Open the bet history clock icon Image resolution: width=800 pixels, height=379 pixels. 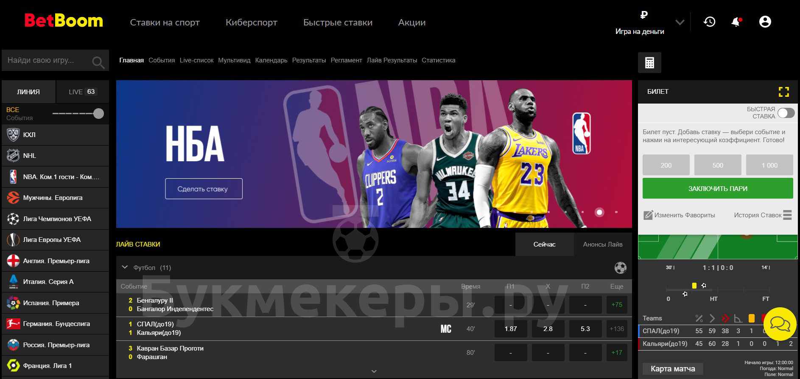710,22
